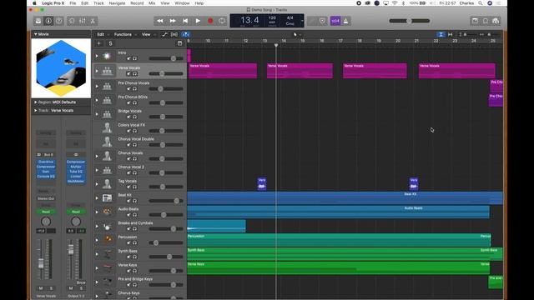The height and width of the screenshot is (300, 534).
Task: Open Quick Help question mark button
Action: click(59, 21)
